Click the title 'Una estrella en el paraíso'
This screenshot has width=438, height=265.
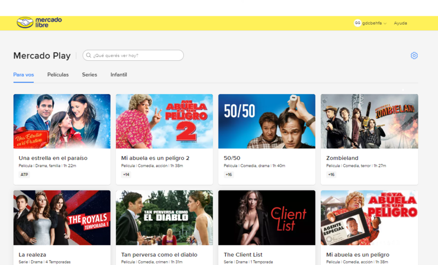[x=53, y=158]
